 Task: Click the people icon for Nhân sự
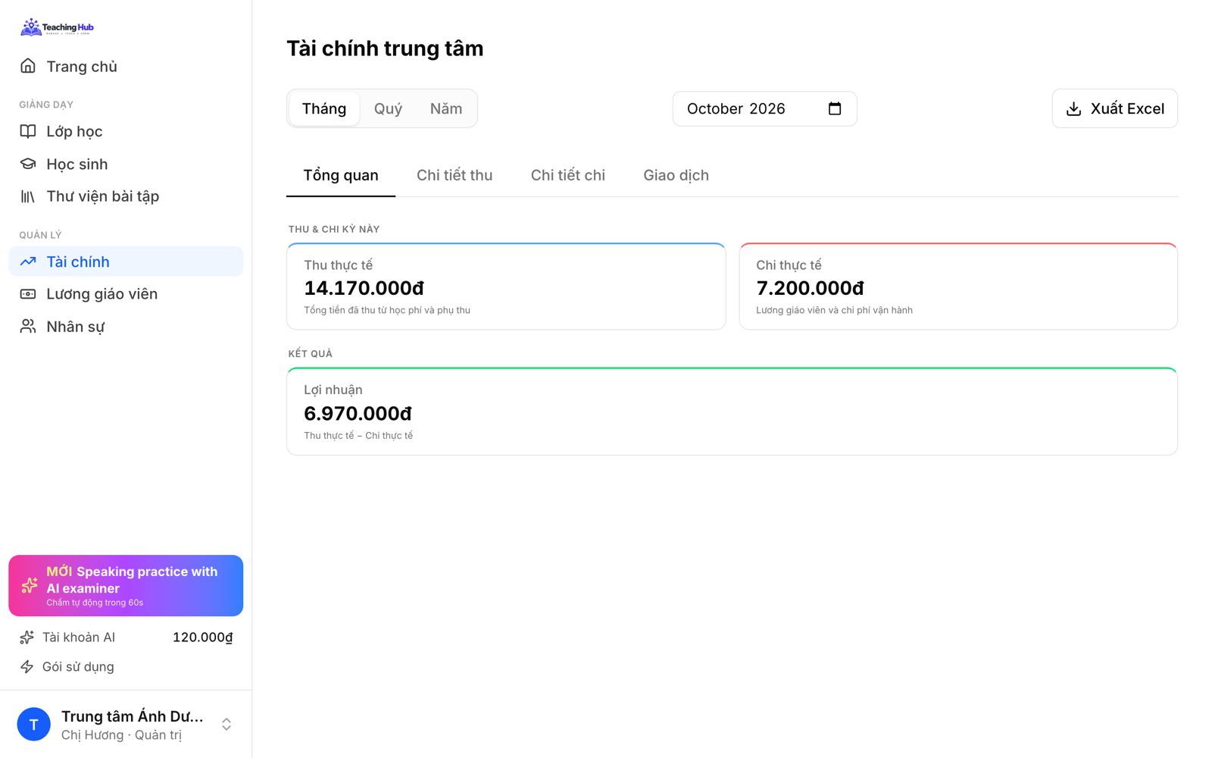[28, 327]
